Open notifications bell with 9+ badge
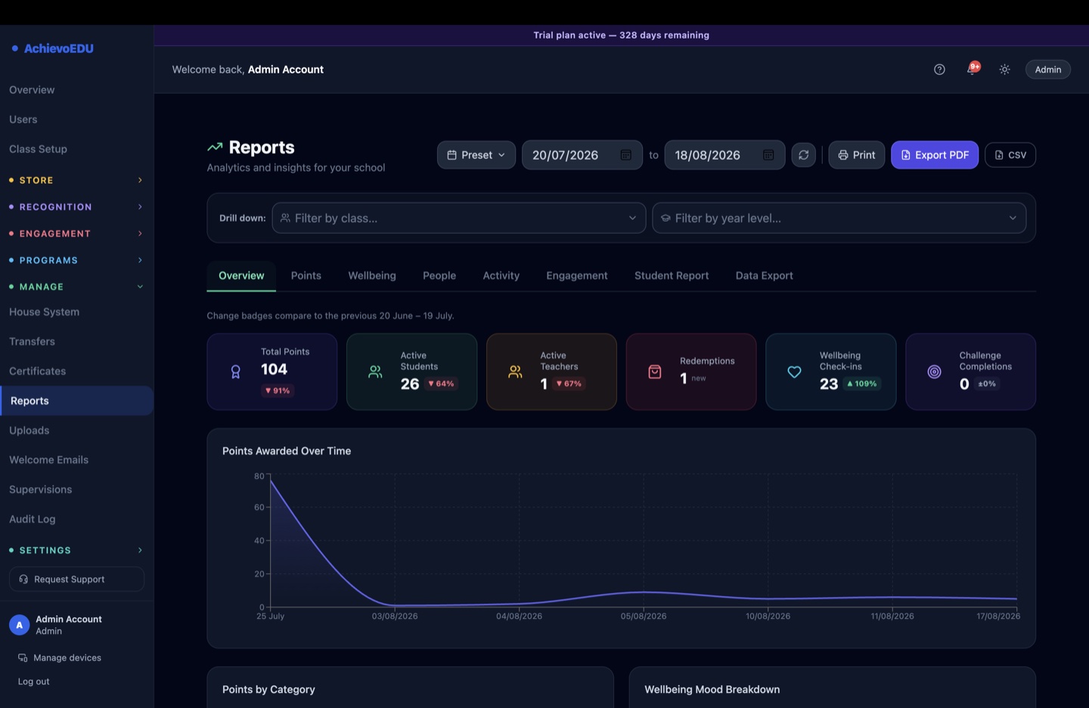 (973, 69)
